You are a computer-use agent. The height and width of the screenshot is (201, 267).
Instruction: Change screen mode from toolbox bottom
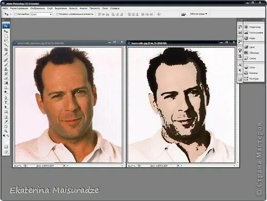click(x=6, y=152)
